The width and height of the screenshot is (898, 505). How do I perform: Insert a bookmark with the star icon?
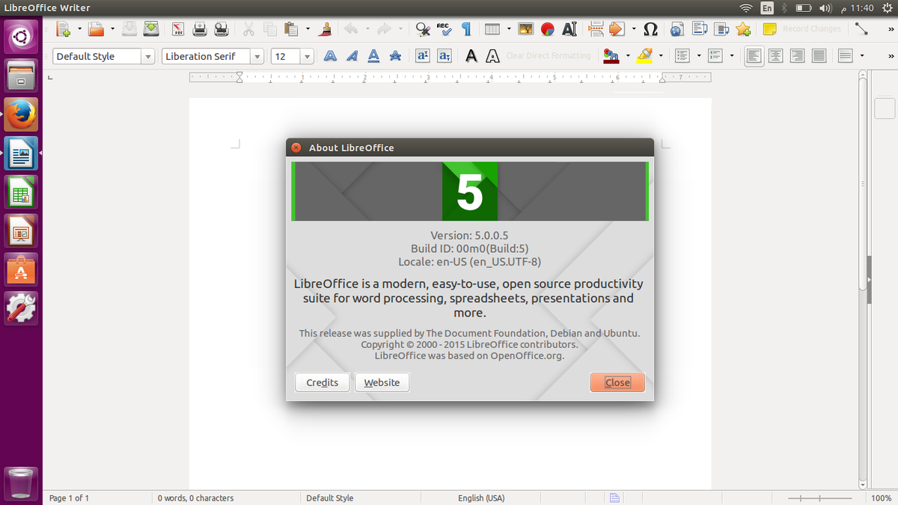(x=743, y=29)
